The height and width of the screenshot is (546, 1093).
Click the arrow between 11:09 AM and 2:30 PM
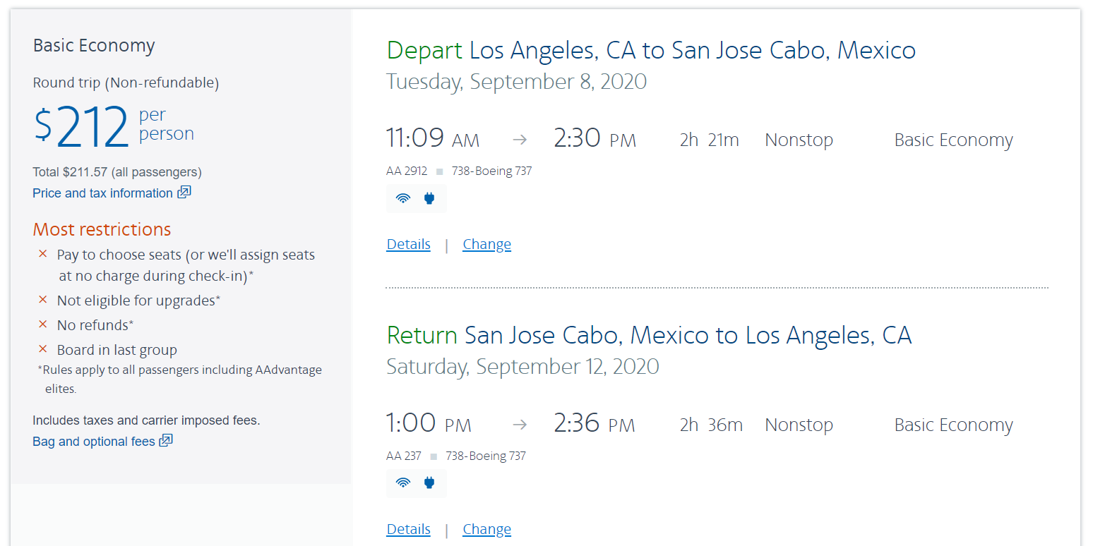click(520, 140)
